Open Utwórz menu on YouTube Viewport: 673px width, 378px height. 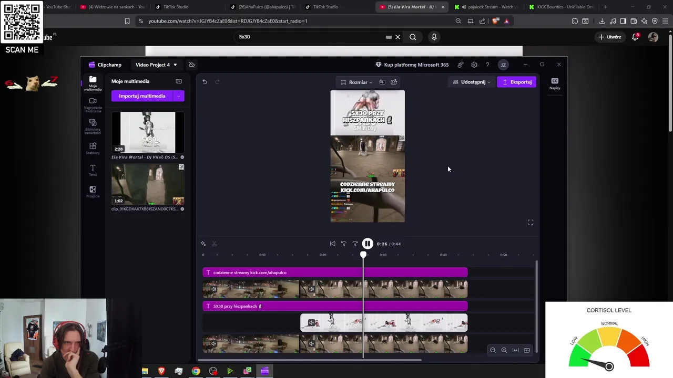tap(609, 37)
